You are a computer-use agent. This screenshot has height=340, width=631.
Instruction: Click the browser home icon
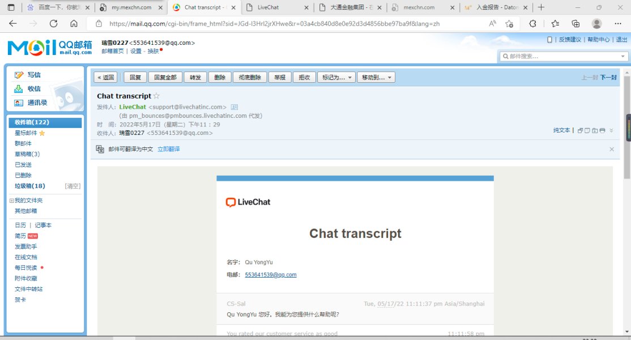point(74,24)
